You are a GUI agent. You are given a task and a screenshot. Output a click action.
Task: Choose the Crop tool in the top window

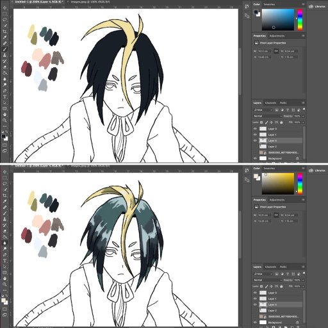4,31
